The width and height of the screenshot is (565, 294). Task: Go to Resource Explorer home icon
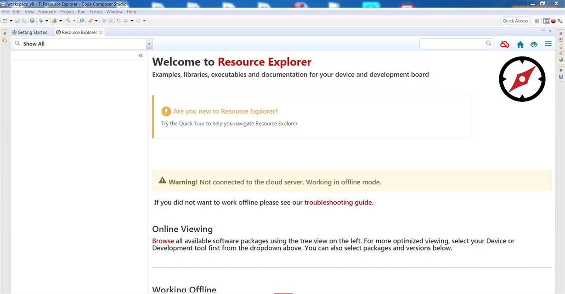[x=520, y=44]
